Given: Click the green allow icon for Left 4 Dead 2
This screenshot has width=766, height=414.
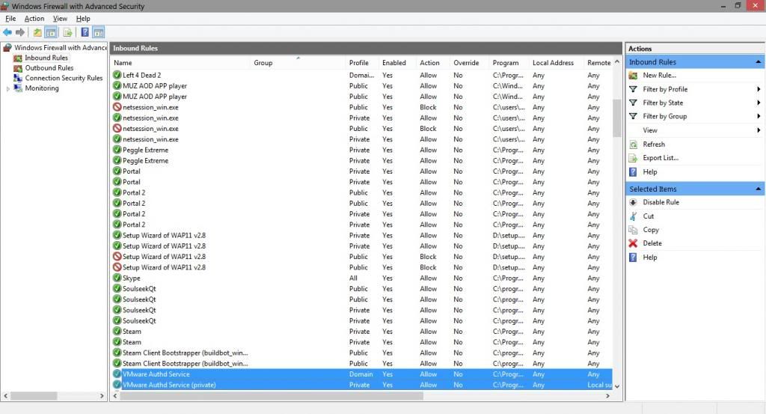Looking at the screenshot, I should click(117, 75).
